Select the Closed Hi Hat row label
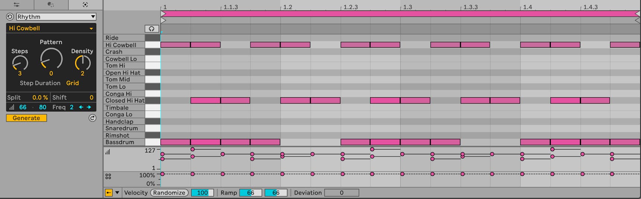641x199 pixels. (124, 101)
